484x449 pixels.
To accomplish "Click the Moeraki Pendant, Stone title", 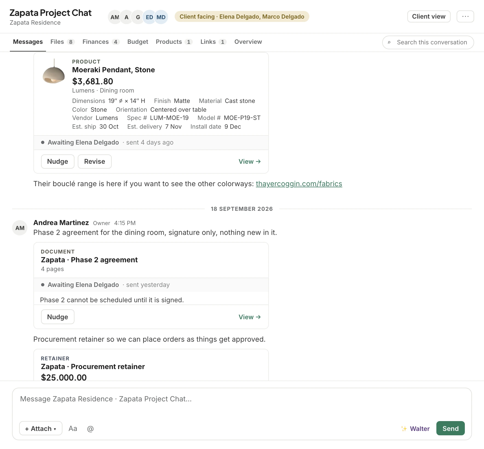I will (113, 70).
